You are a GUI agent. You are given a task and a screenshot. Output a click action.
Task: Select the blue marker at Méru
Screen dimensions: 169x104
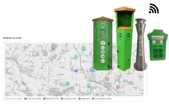point(91,69)
